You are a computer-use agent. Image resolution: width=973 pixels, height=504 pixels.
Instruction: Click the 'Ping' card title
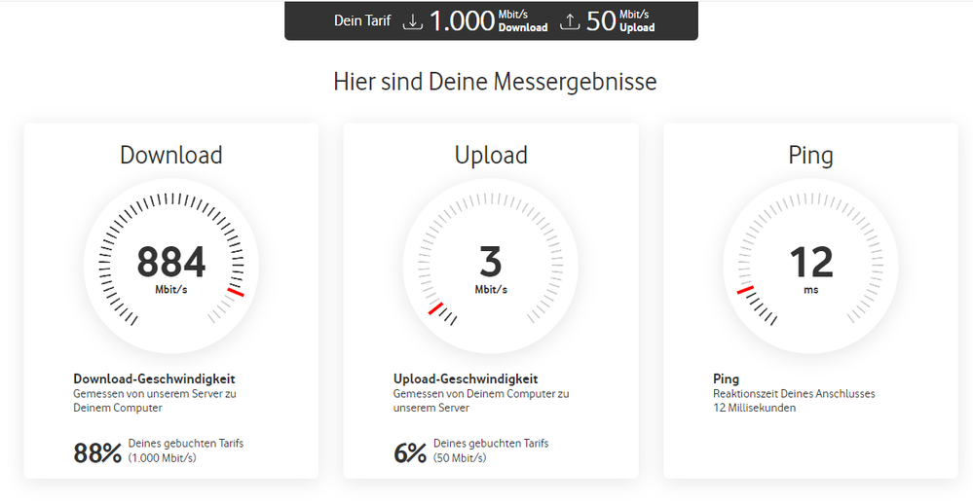(x=810, y=156)
